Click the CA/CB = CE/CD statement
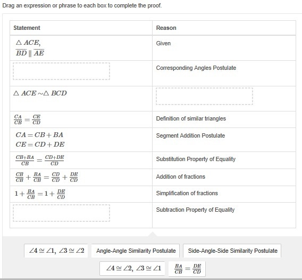 (27, 119)
